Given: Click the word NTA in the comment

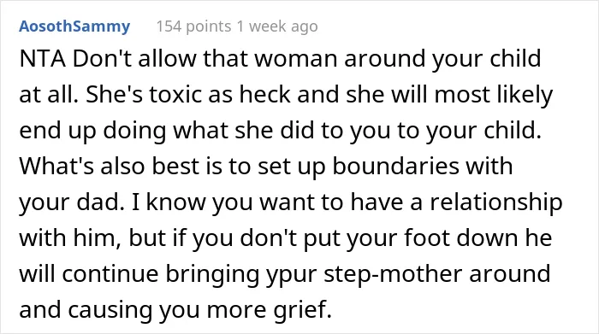Looking at the screenshot, I should click(43, 59).
